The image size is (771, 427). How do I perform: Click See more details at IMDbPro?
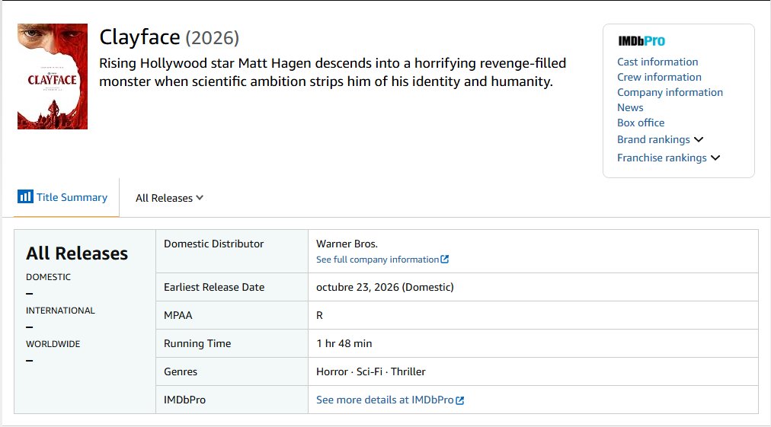(x=385, y=400)
